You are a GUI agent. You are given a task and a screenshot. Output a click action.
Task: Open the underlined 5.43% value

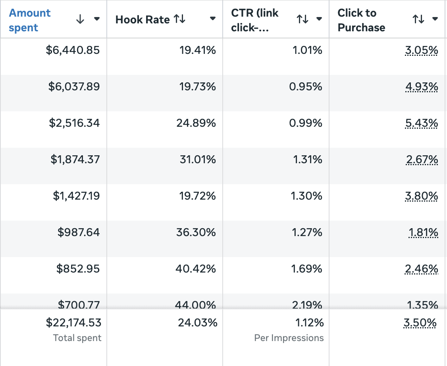tap(422, 123)
